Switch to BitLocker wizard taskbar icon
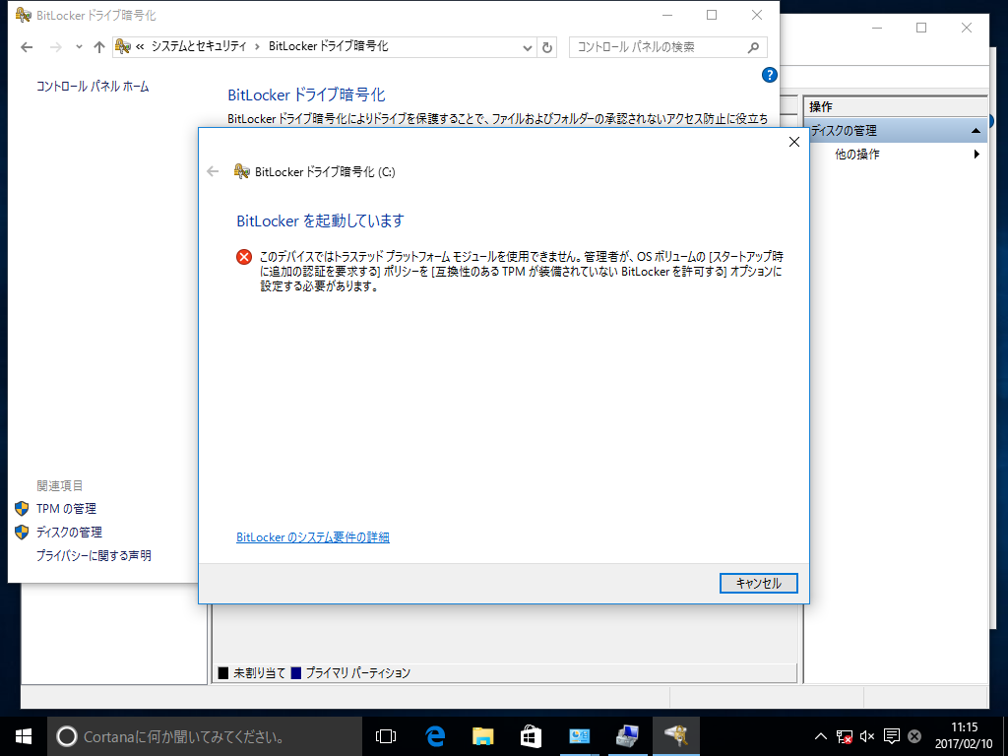Image resolution: width=1008 pixels, height=756 pixels. [x=675, y=736]
